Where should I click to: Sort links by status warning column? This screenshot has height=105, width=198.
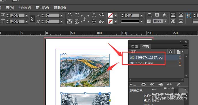coord(170,52)
